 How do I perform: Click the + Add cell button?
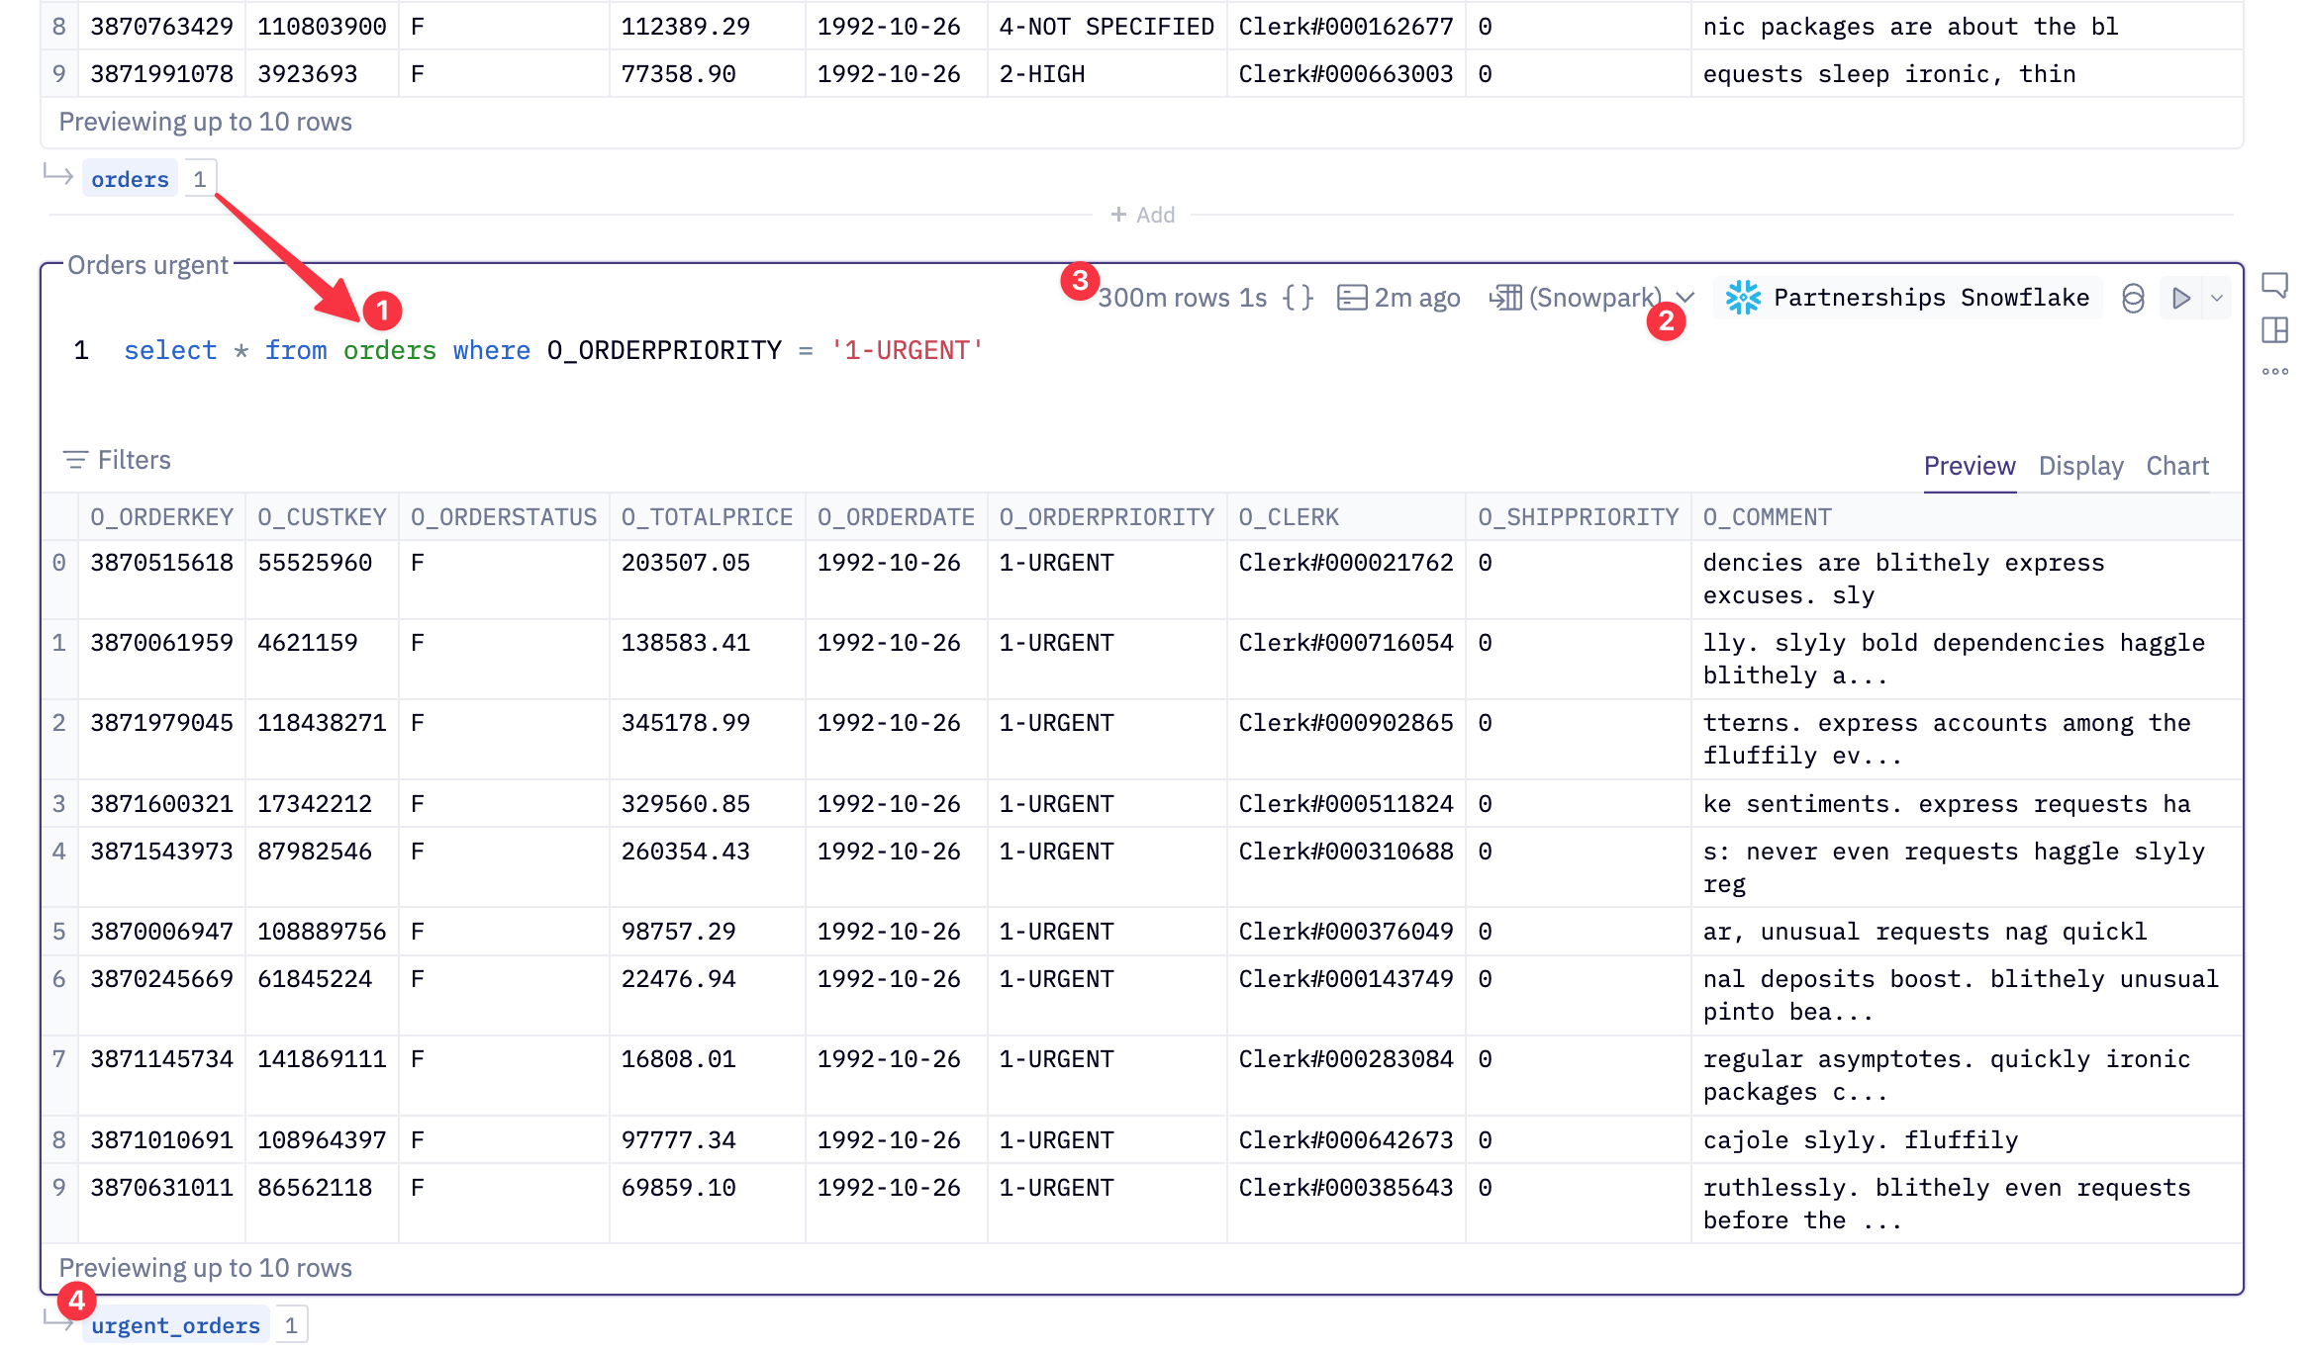pos(1142,215)
